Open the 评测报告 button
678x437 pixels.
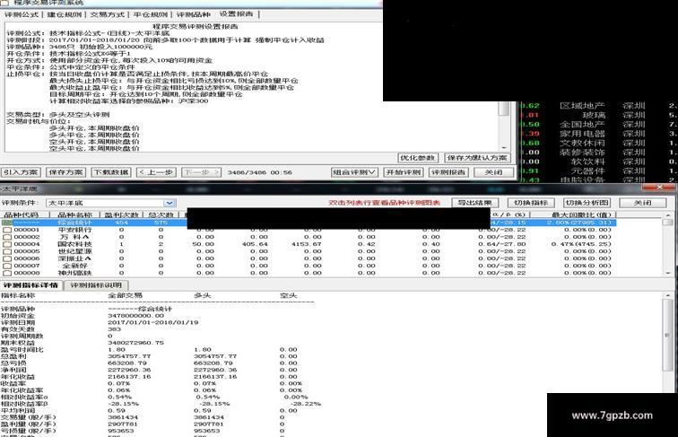[x=448, y=172]
